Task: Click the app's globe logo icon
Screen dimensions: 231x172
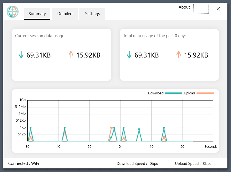Action: coord(13,12)
